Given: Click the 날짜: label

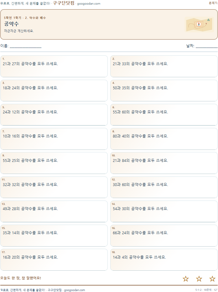Looking at the screenshot, I should 190,46.
